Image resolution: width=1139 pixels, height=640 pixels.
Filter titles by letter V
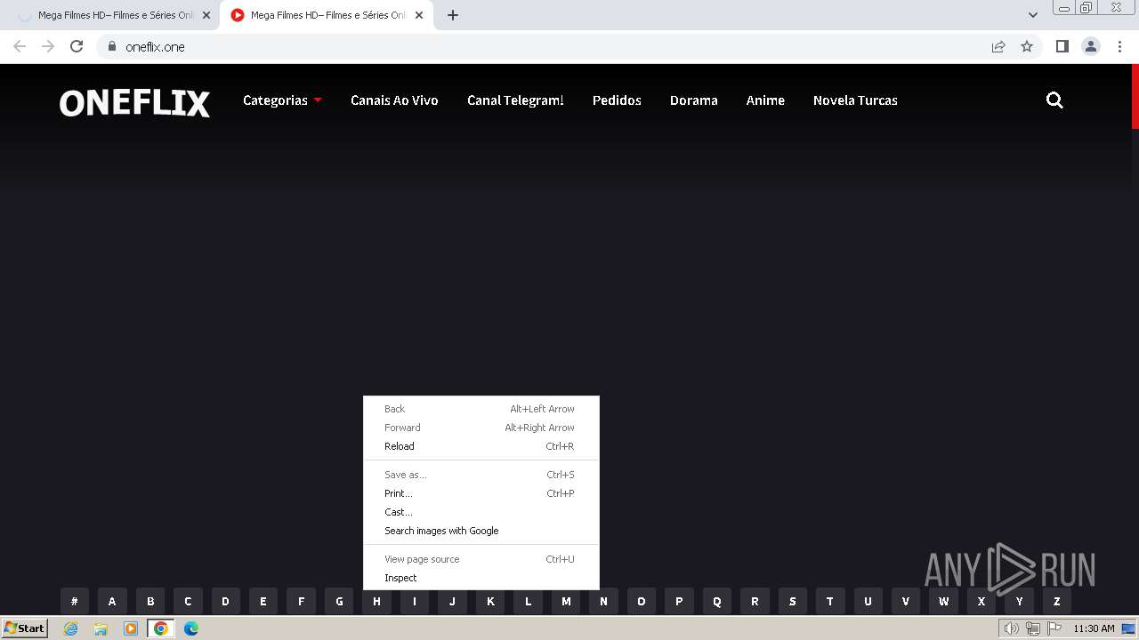pyautogui.click(x=906, y=601)
